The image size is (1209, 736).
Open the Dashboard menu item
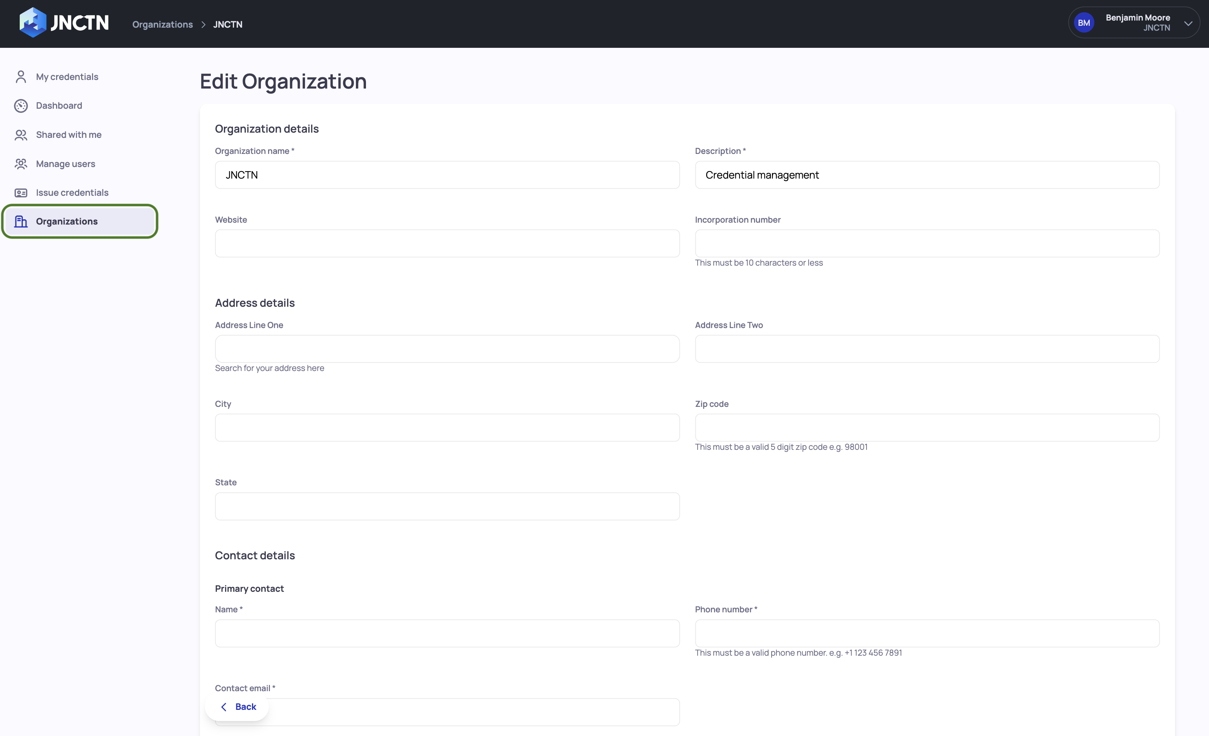coord(59,105)
